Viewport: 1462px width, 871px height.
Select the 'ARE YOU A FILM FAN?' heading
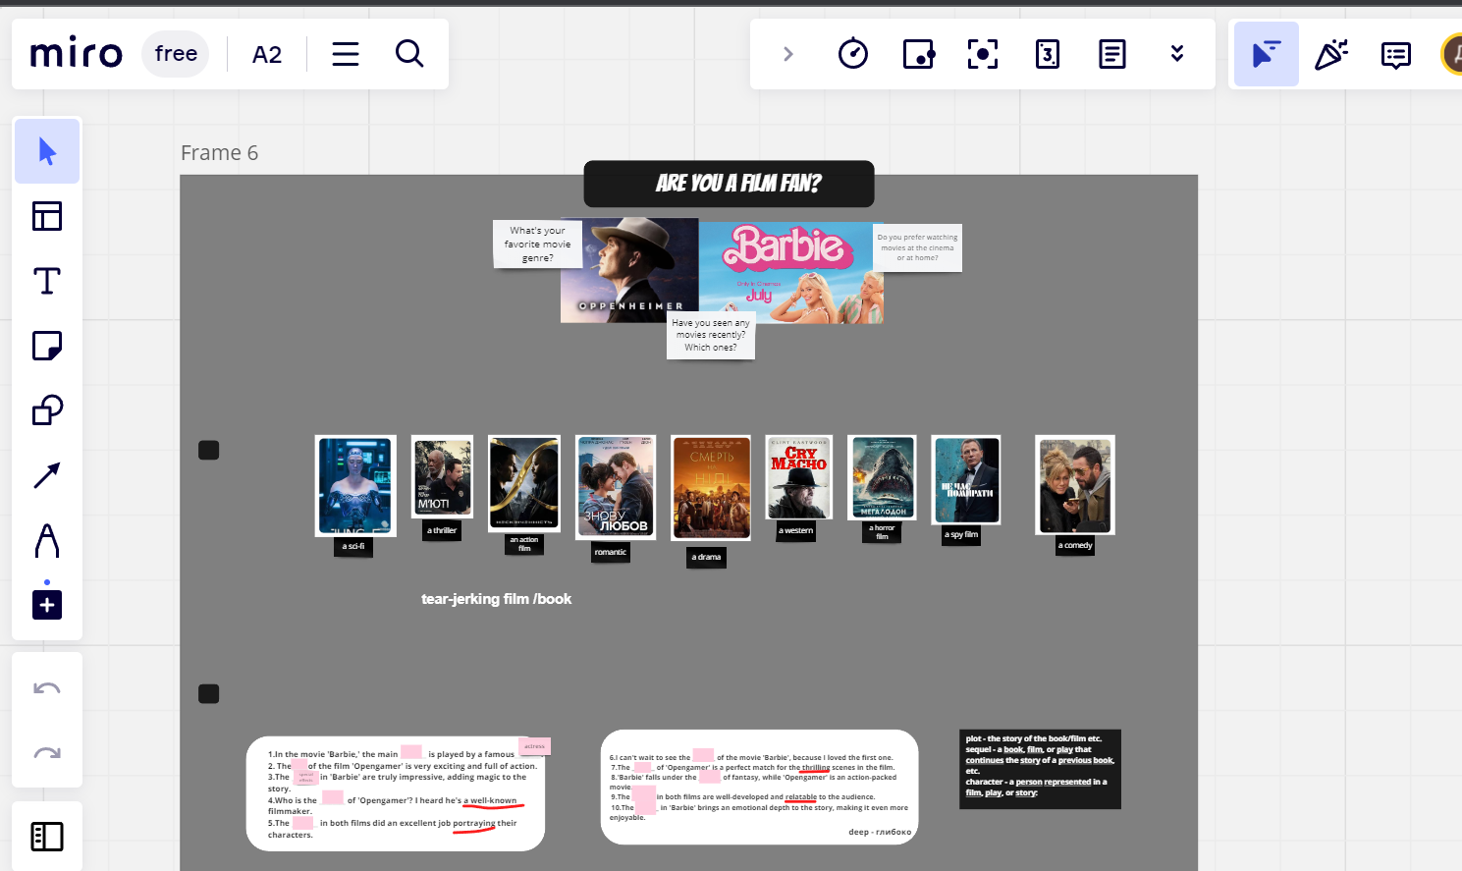[x=729, y=184]
